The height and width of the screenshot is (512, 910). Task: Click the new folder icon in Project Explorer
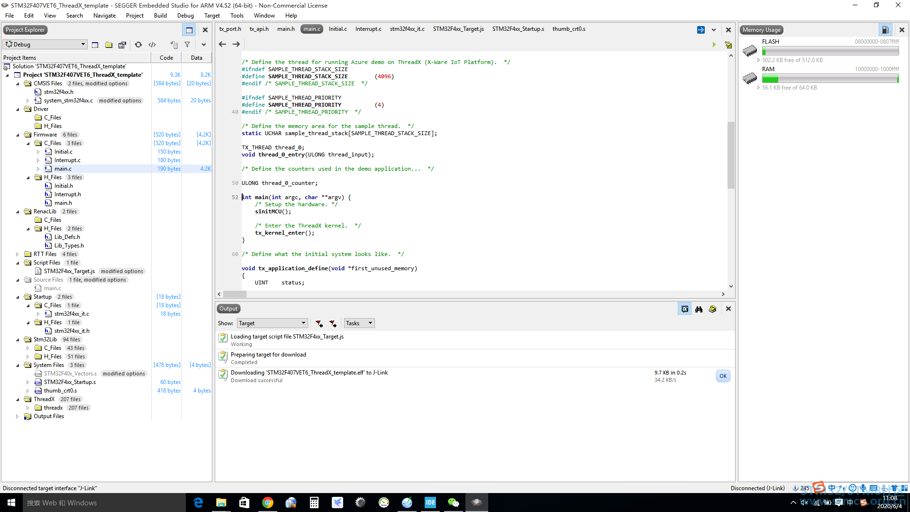[x=109, y=45]
